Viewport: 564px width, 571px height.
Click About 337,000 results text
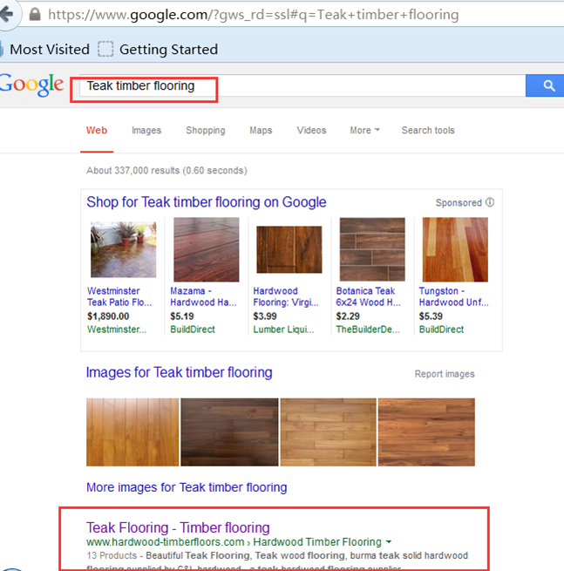166,170
